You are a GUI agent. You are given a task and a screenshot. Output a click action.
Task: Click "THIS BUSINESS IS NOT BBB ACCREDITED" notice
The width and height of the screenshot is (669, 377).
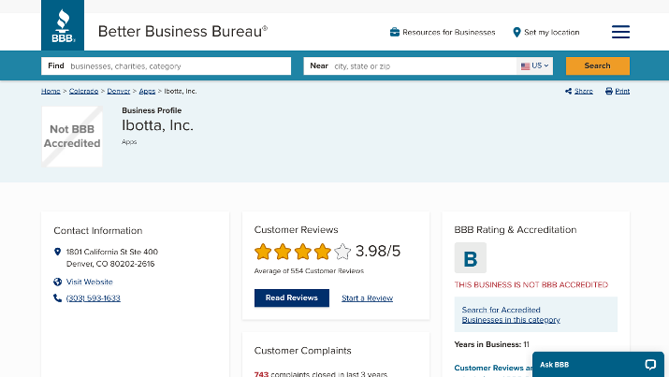[x=531, y=285]
